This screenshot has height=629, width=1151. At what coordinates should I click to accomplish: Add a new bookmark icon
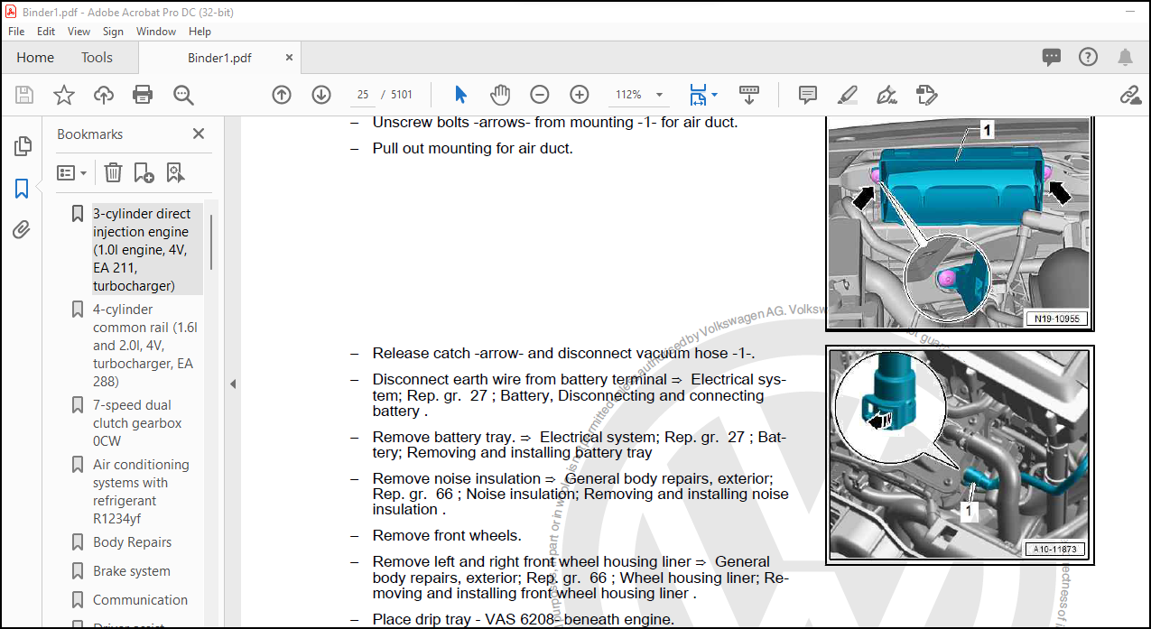[144, 172]
